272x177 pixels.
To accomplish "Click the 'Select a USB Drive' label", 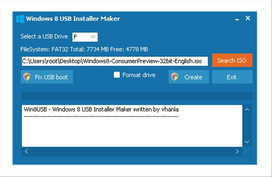I will (x=44, y=36).
